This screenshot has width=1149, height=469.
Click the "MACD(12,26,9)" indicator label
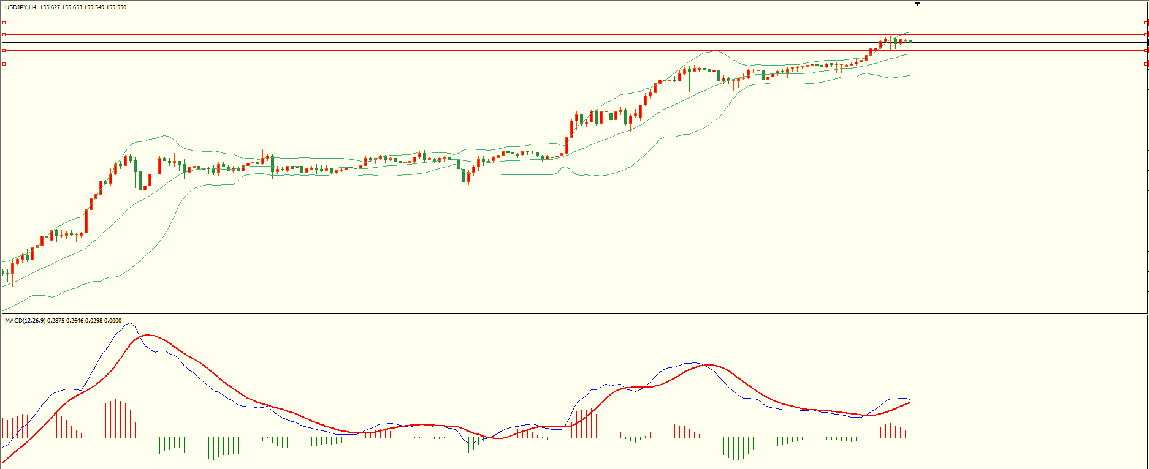tap(25, 321)
